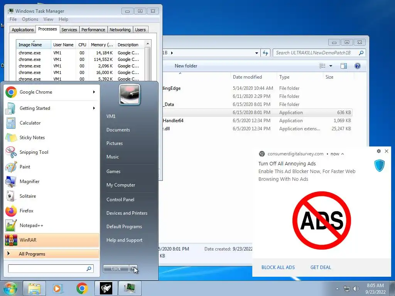Open Windows Media Player taskbar icon
395x296 pixels.
(x=57, y=288)
